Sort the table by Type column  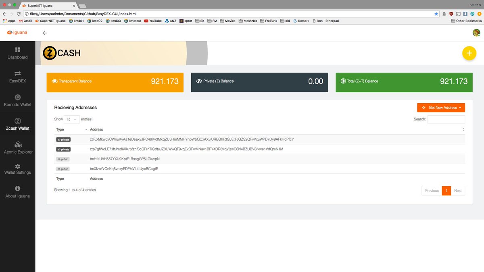tap(71, 129)
